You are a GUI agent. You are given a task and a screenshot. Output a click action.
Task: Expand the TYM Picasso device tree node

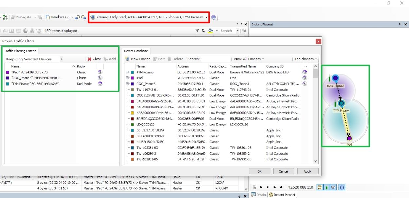coord(127,72)
